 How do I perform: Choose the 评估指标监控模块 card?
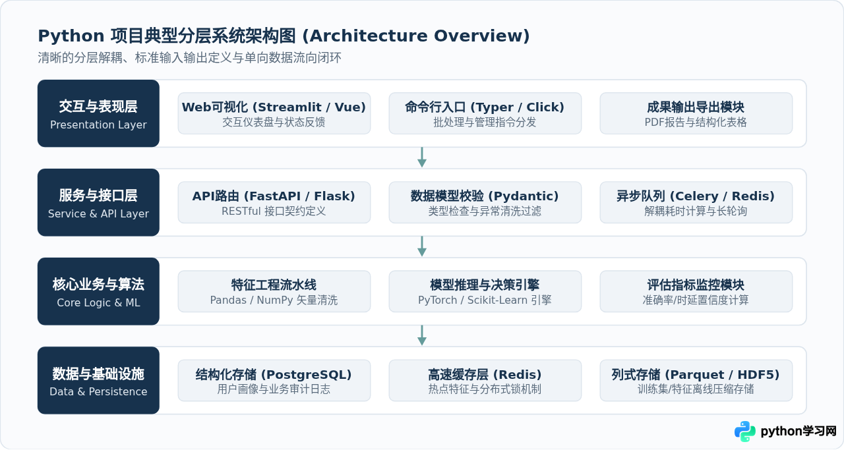pos(696,291)
